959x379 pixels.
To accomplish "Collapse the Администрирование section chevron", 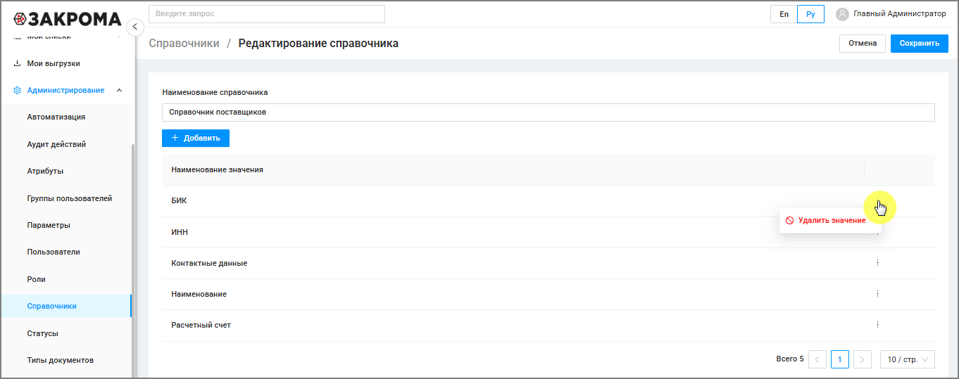I will (x=119, y=90).
